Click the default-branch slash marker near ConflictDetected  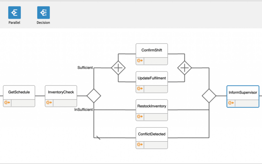(97, 138)
